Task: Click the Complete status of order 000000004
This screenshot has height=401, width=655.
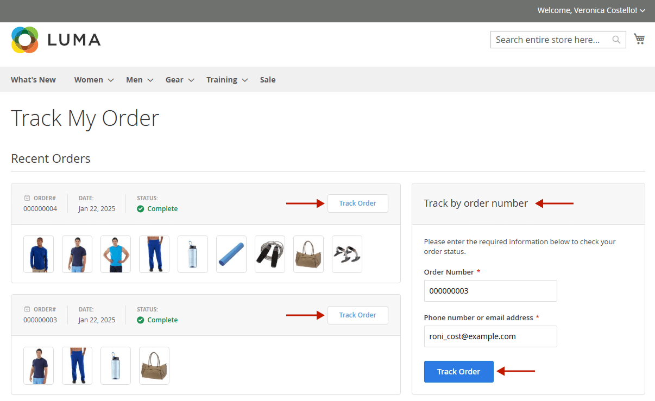Action: click(x=162, y=209)
